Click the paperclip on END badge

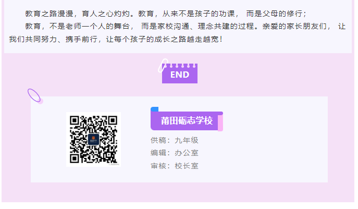tap(163, 65)
